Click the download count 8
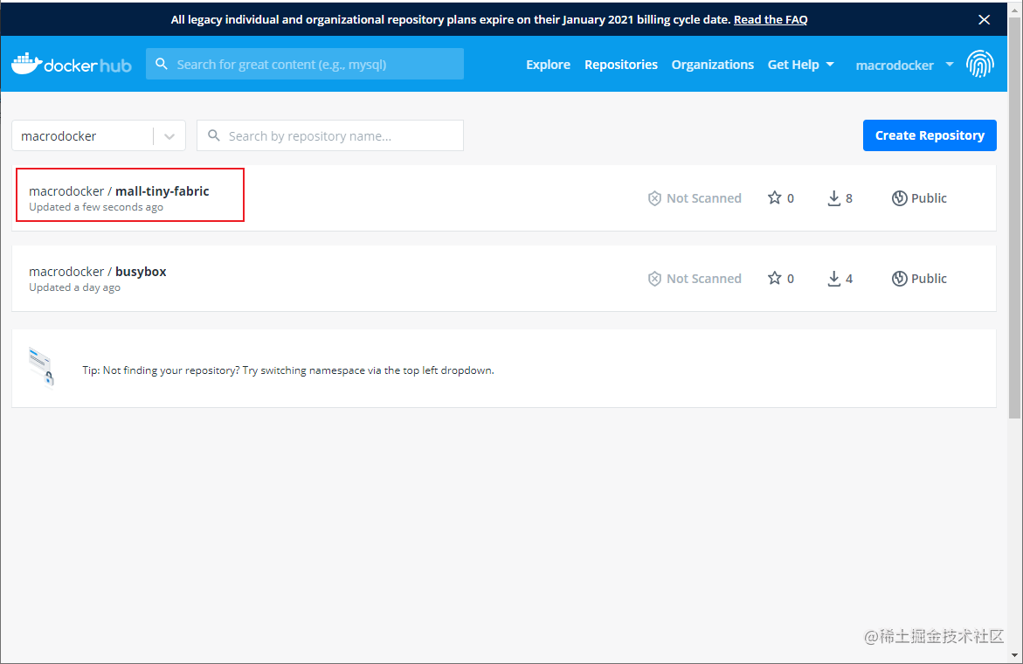 click(849, 198)
